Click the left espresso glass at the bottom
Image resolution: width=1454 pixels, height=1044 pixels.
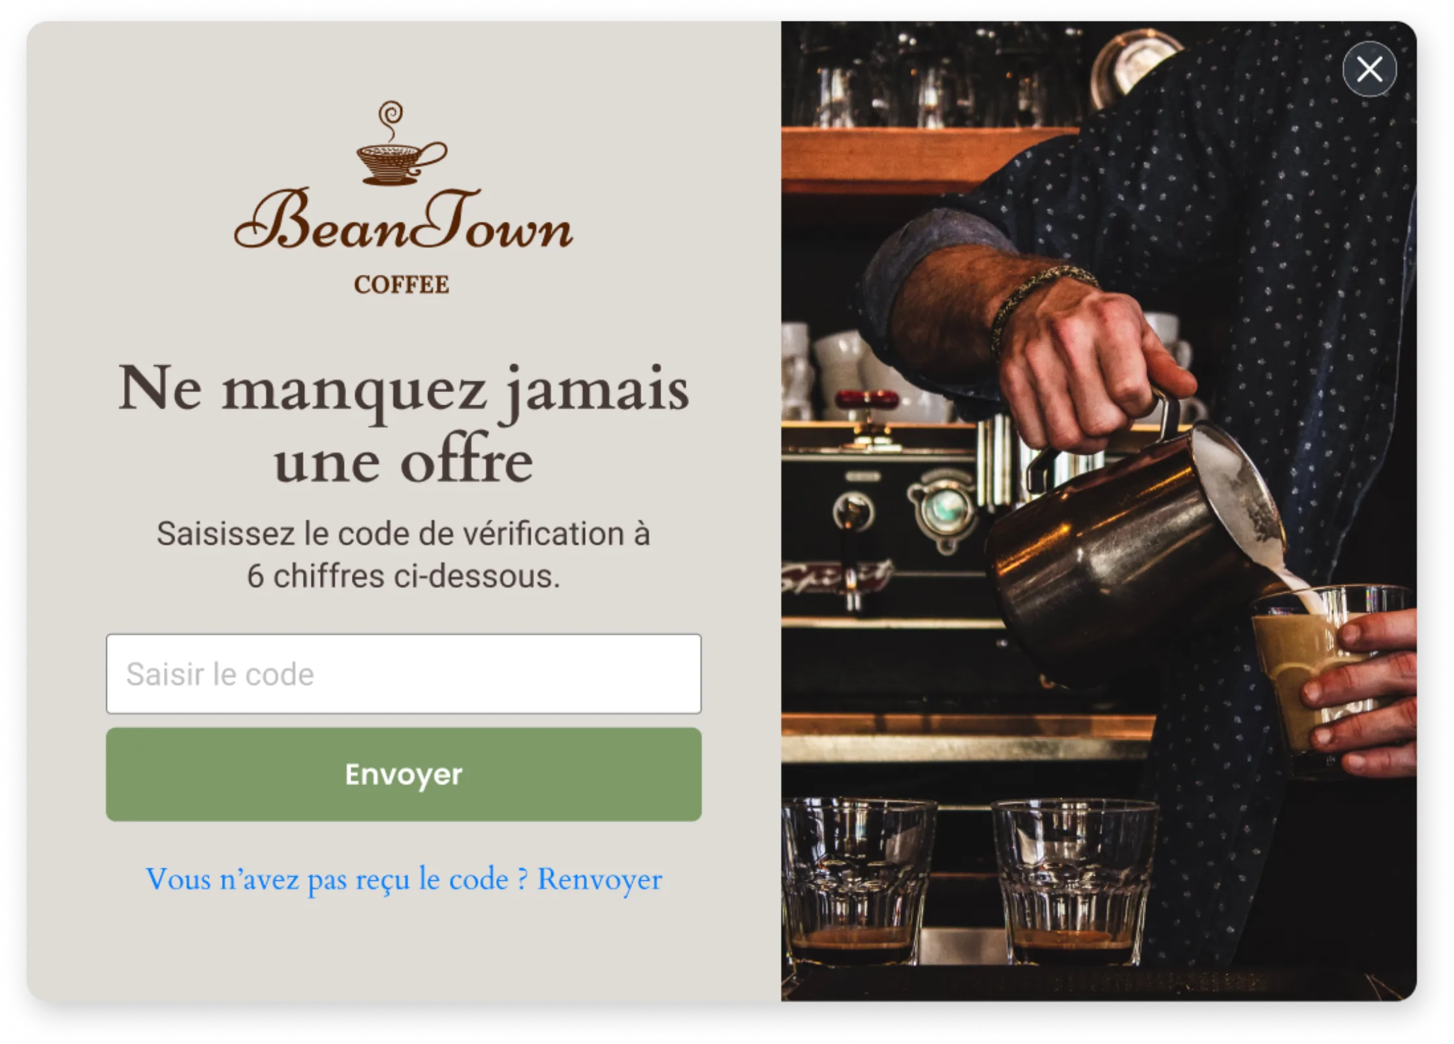coord(857,881)
